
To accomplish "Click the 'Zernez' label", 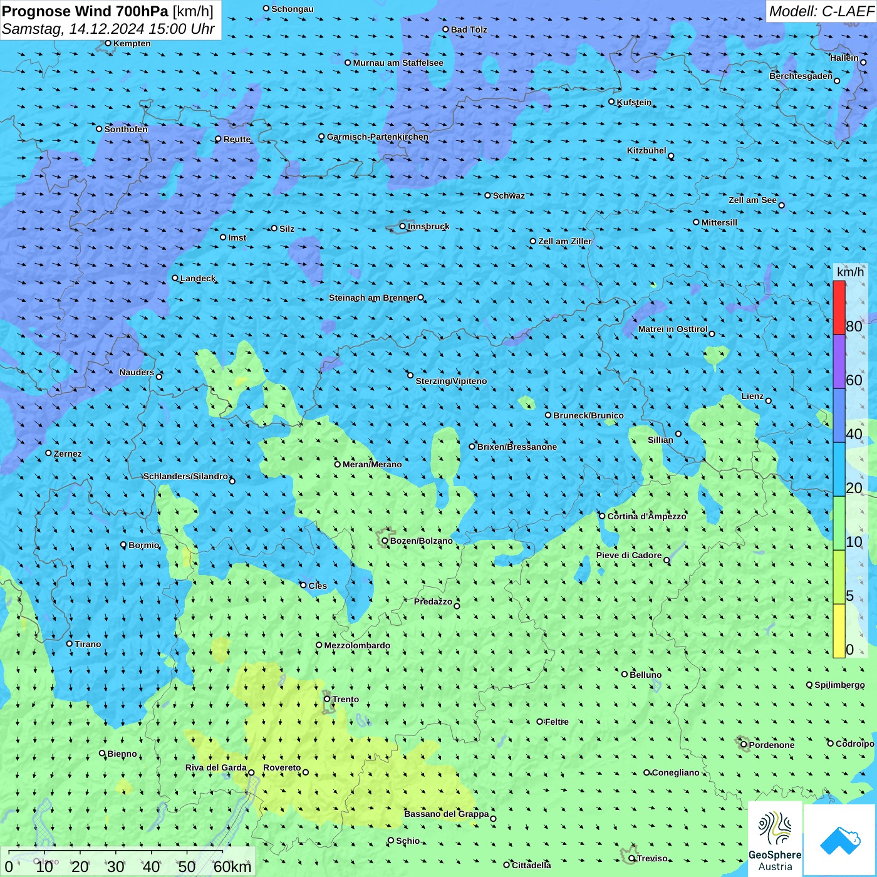I will [x=68, y=454].
